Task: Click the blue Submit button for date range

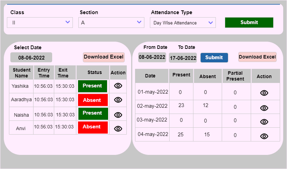Action: coord(214,57)
